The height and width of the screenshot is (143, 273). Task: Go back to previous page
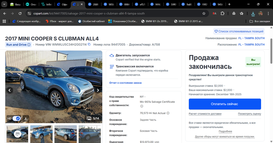point(5,14)
